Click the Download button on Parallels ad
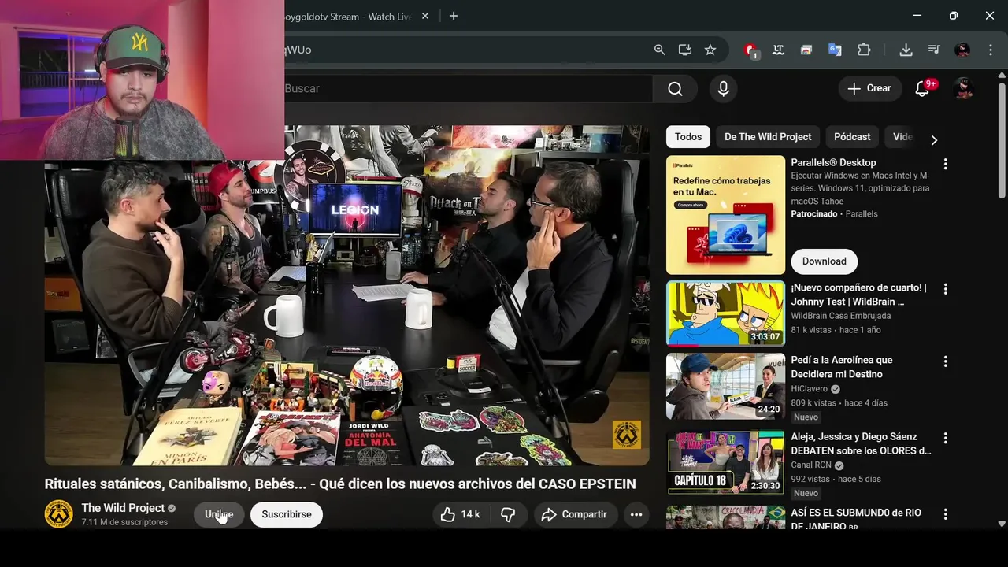1008x567 pixels. pyautogui.click(x=824, y=261)
